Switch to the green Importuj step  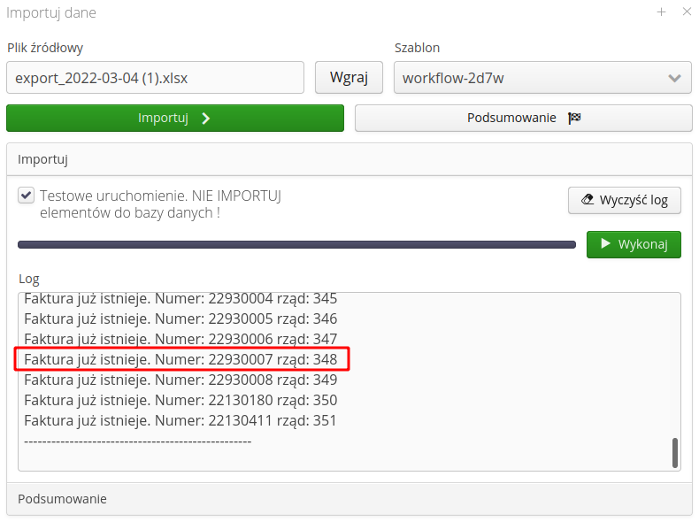tap(174, 119)
